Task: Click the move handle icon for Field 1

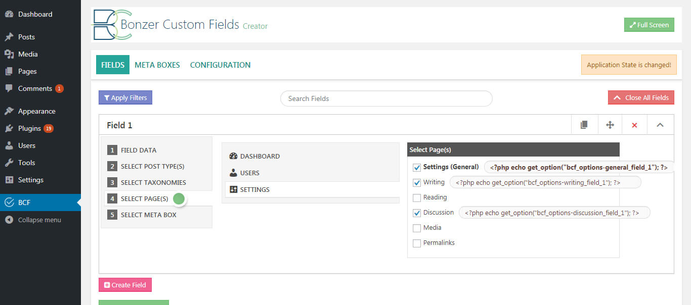Action: (x=610, y=125)
